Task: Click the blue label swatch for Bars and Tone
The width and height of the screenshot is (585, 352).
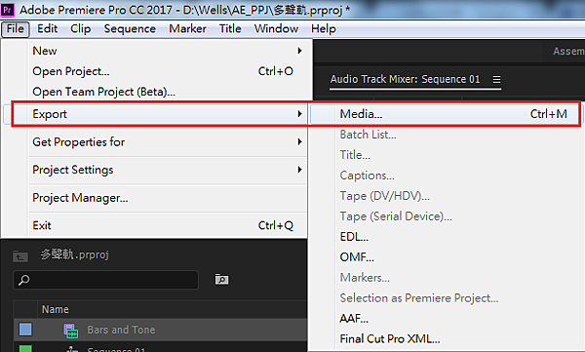Action: 25,330
